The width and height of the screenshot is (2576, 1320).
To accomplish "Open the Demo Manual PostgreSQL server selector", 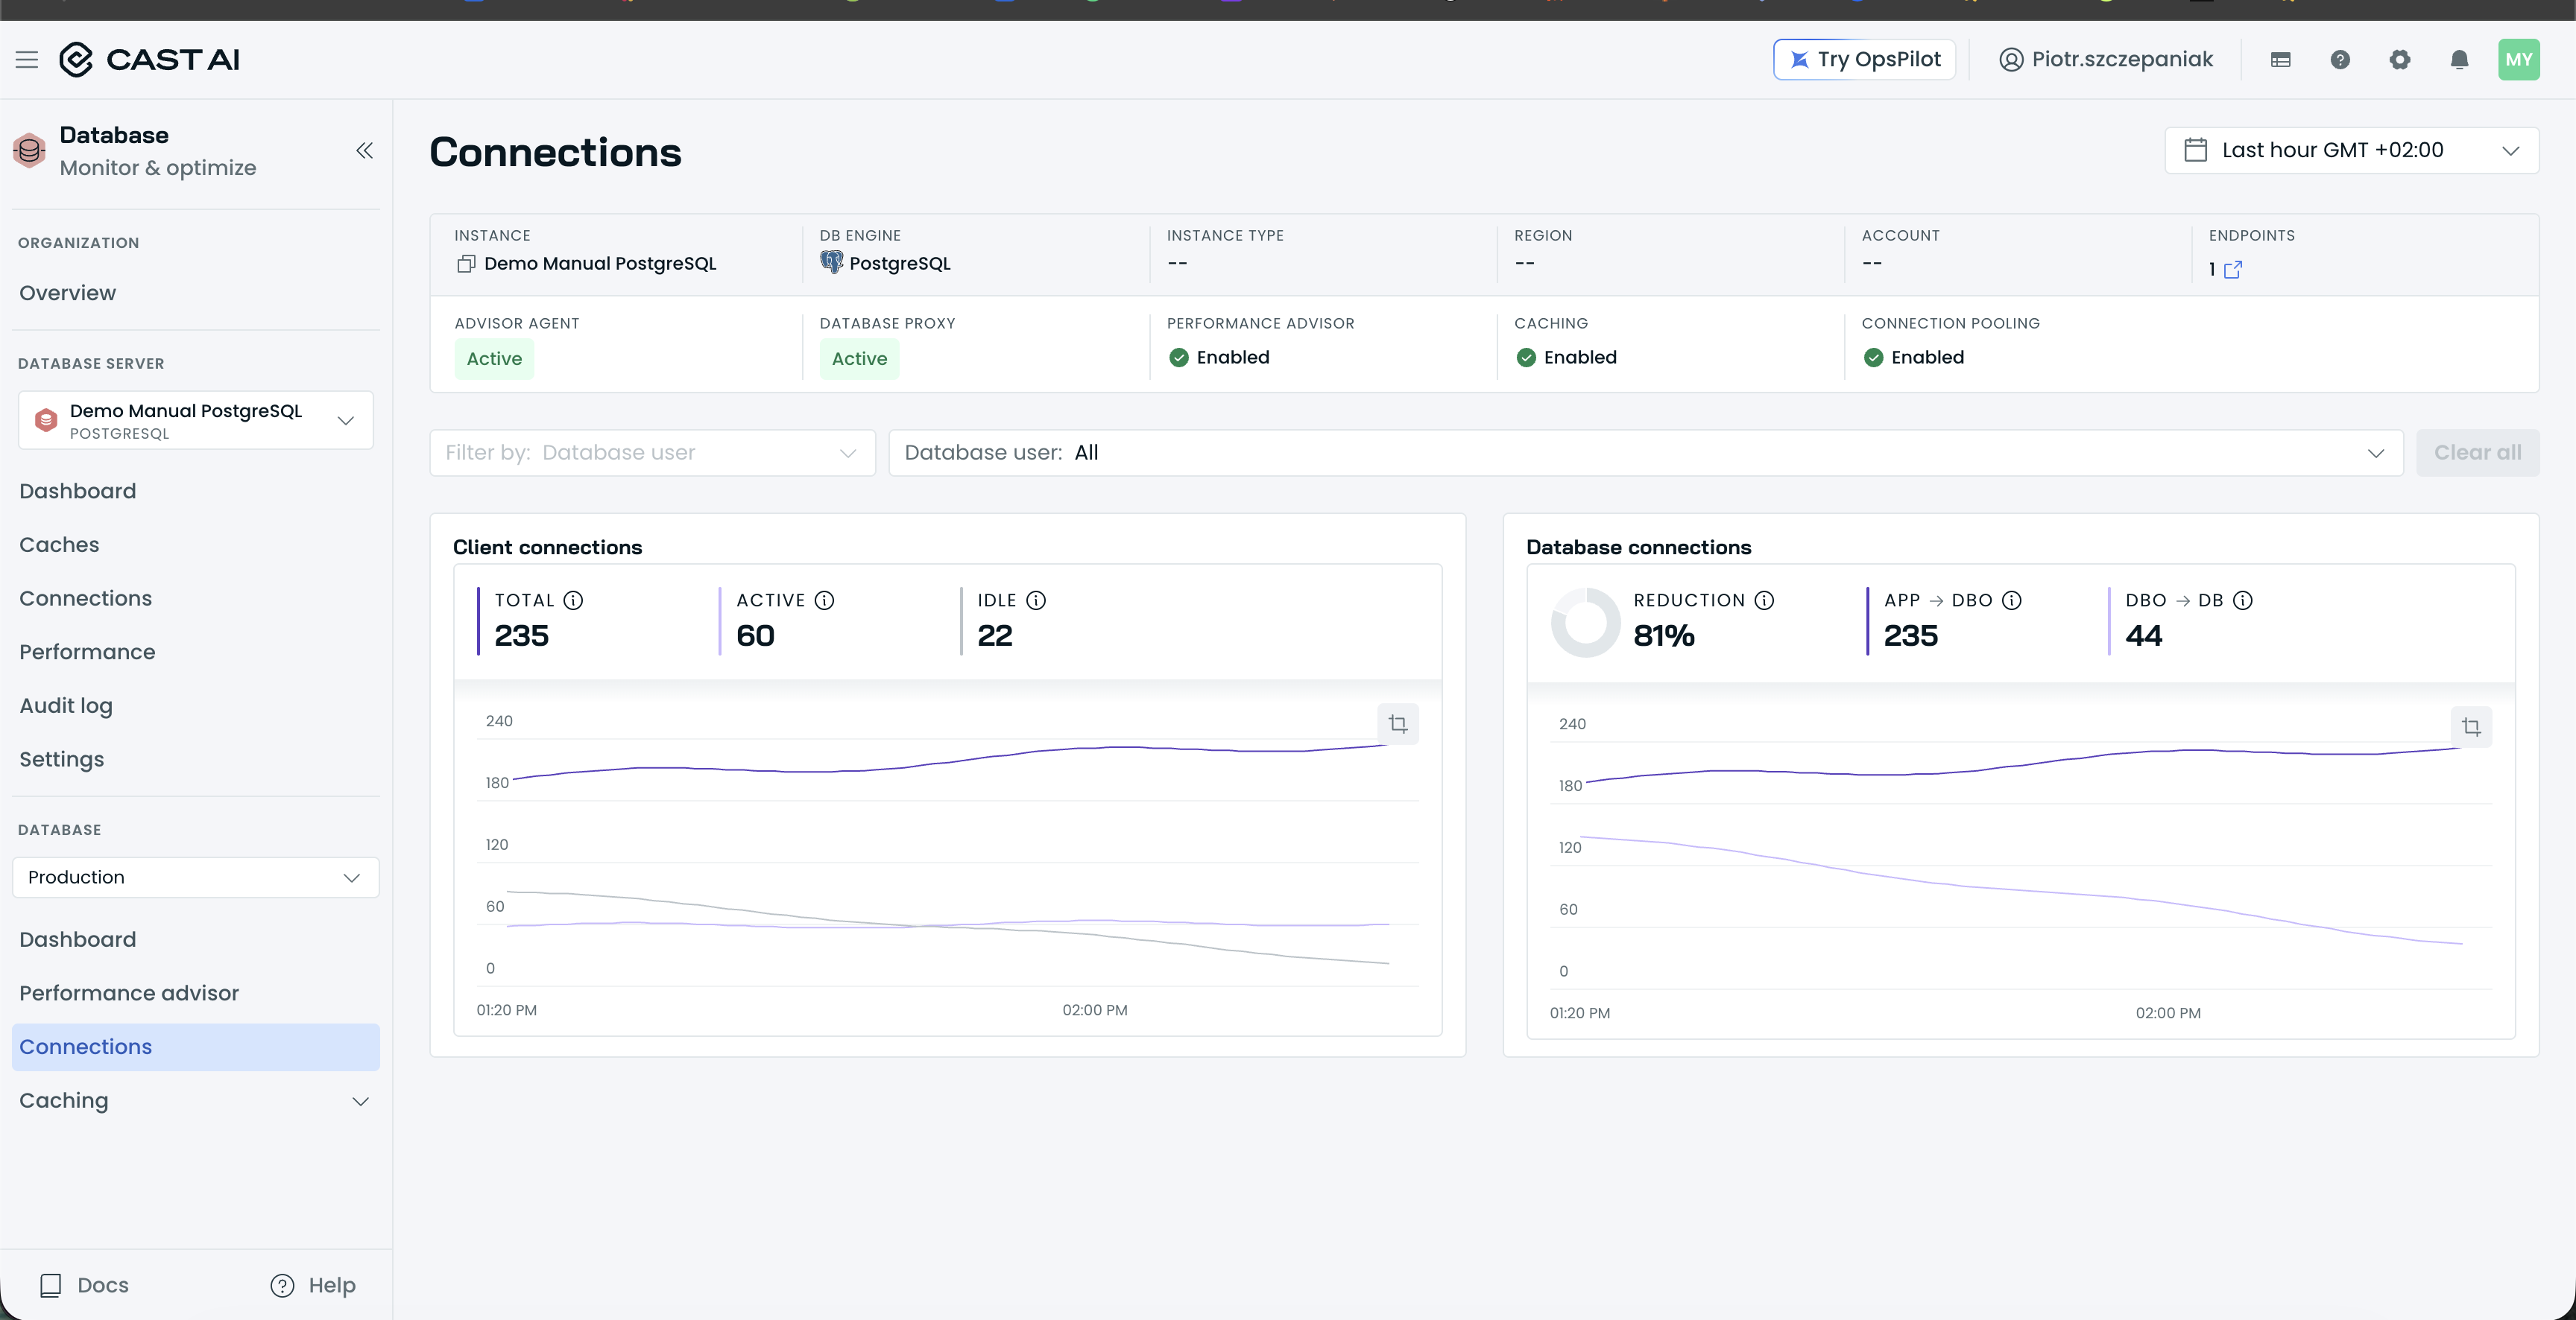I will coord(196,419).
